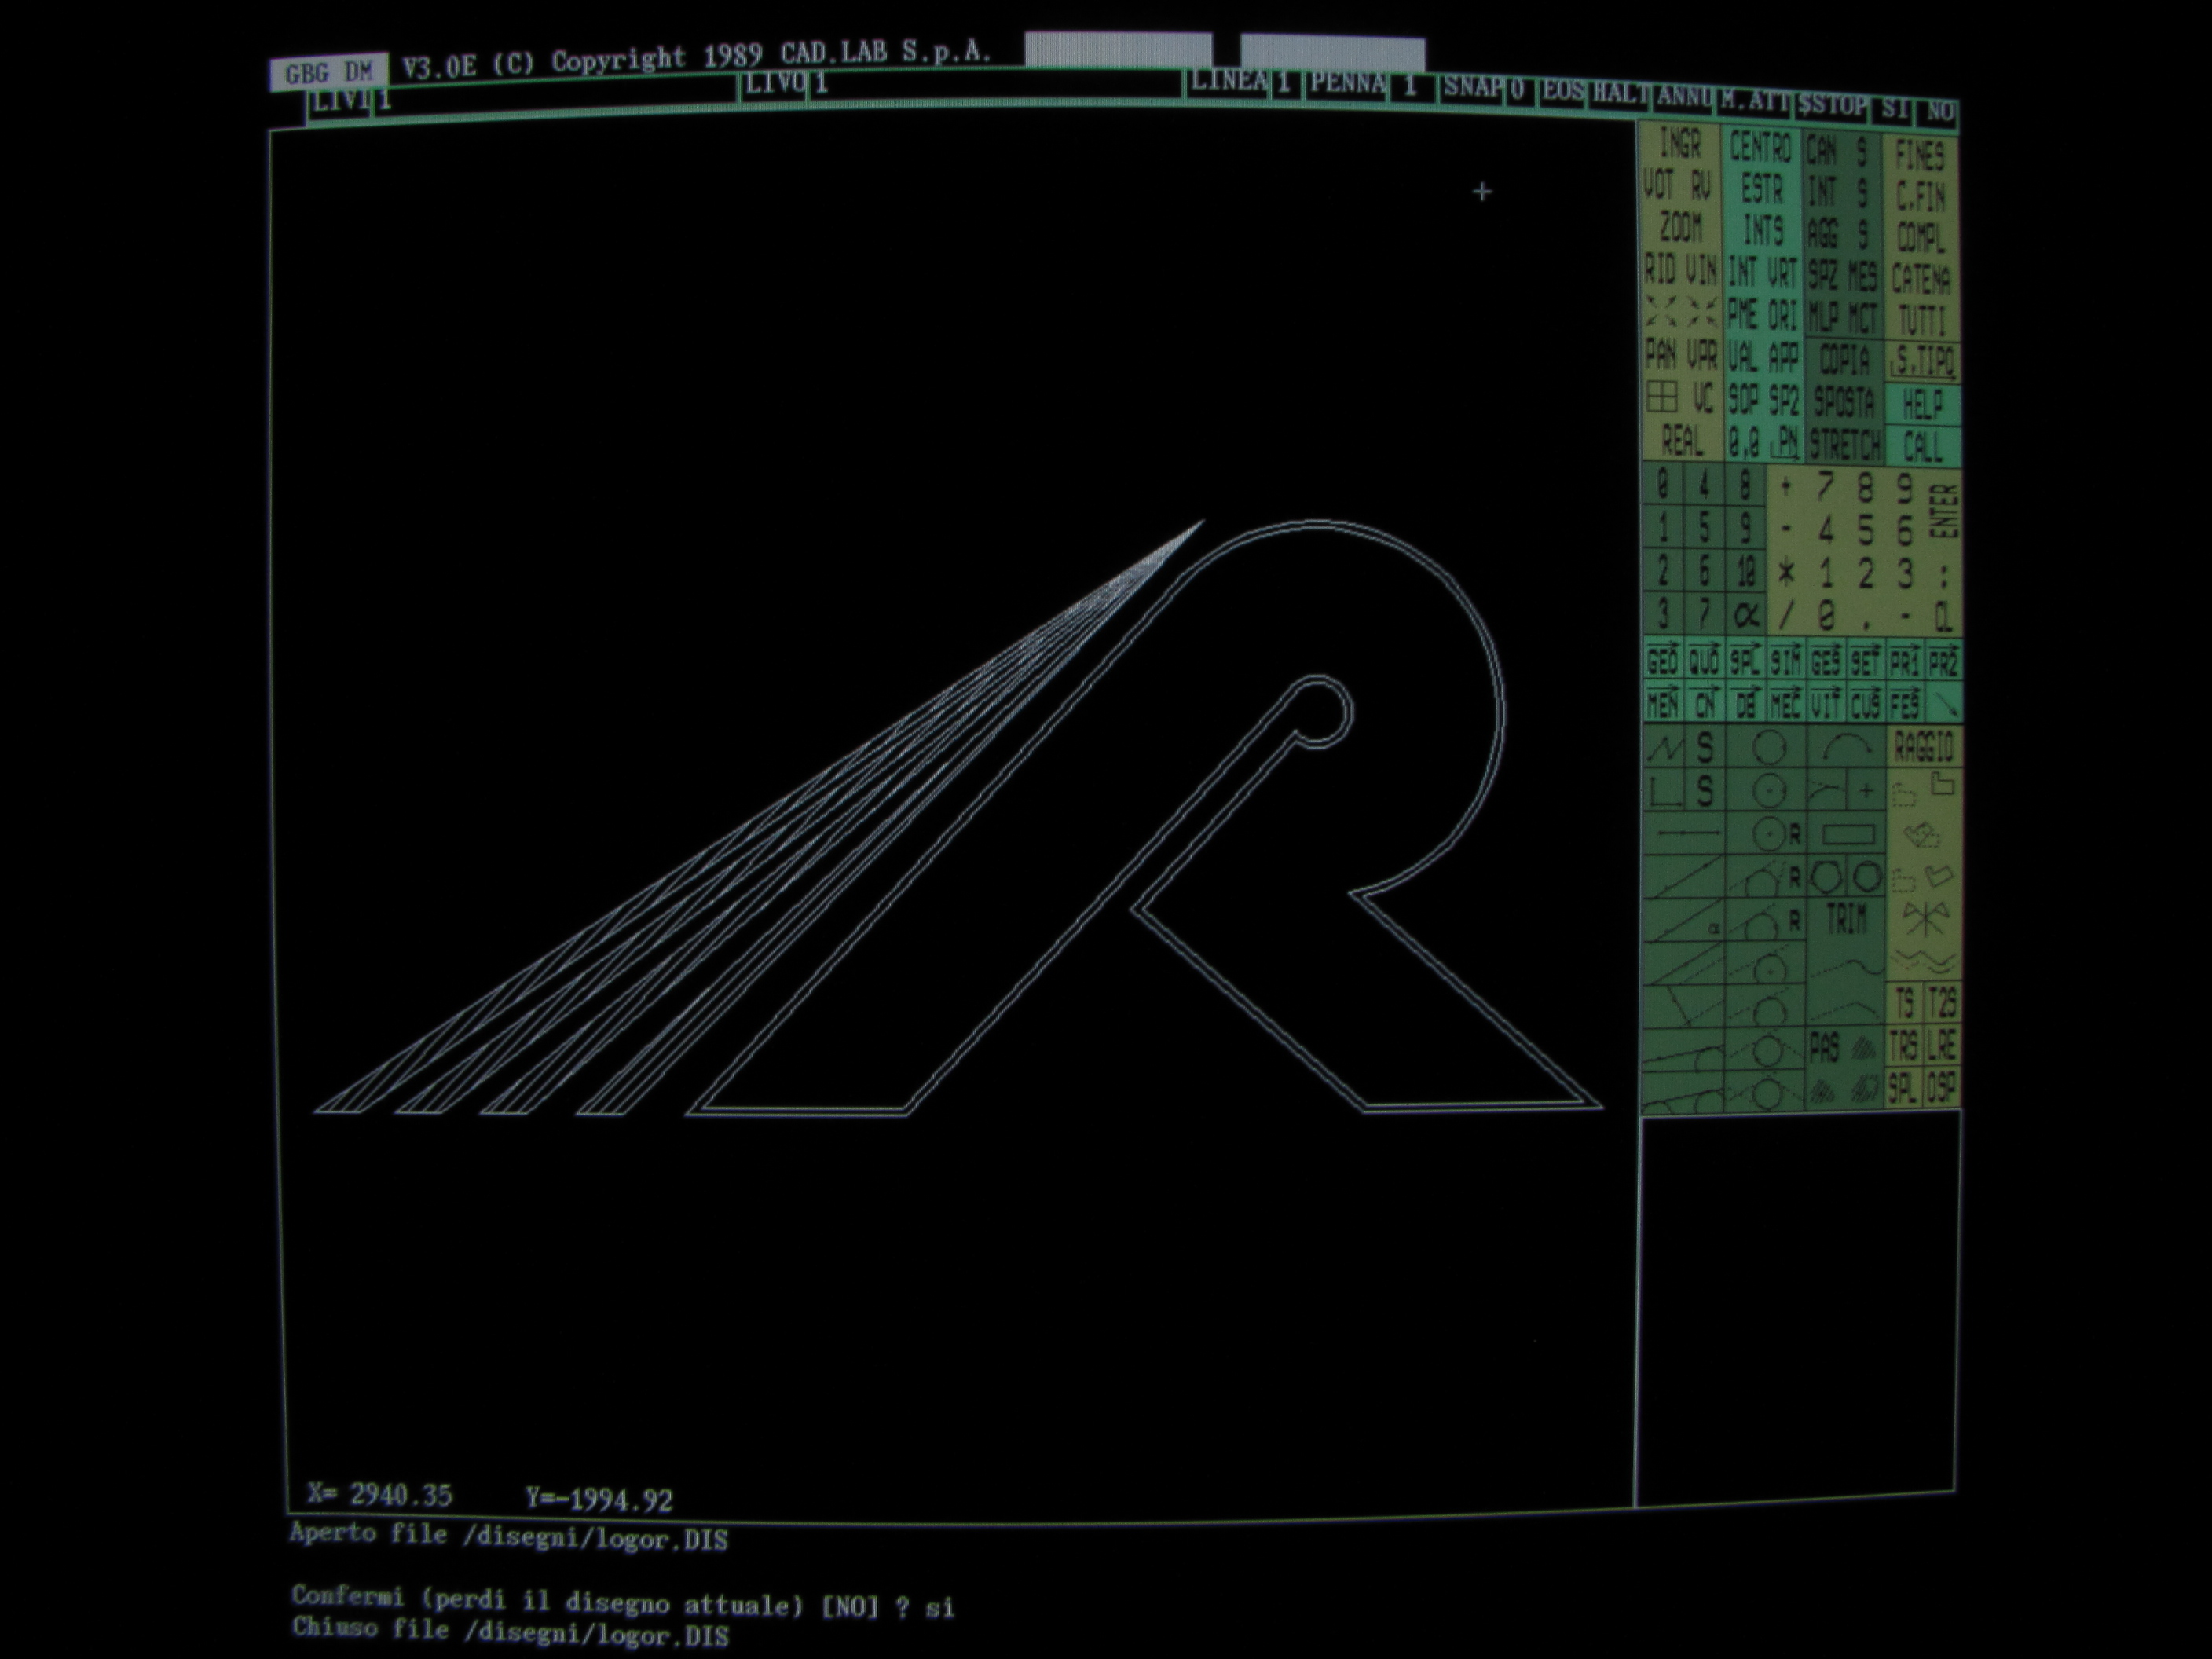Click the COPIA command

[1845, 361]
